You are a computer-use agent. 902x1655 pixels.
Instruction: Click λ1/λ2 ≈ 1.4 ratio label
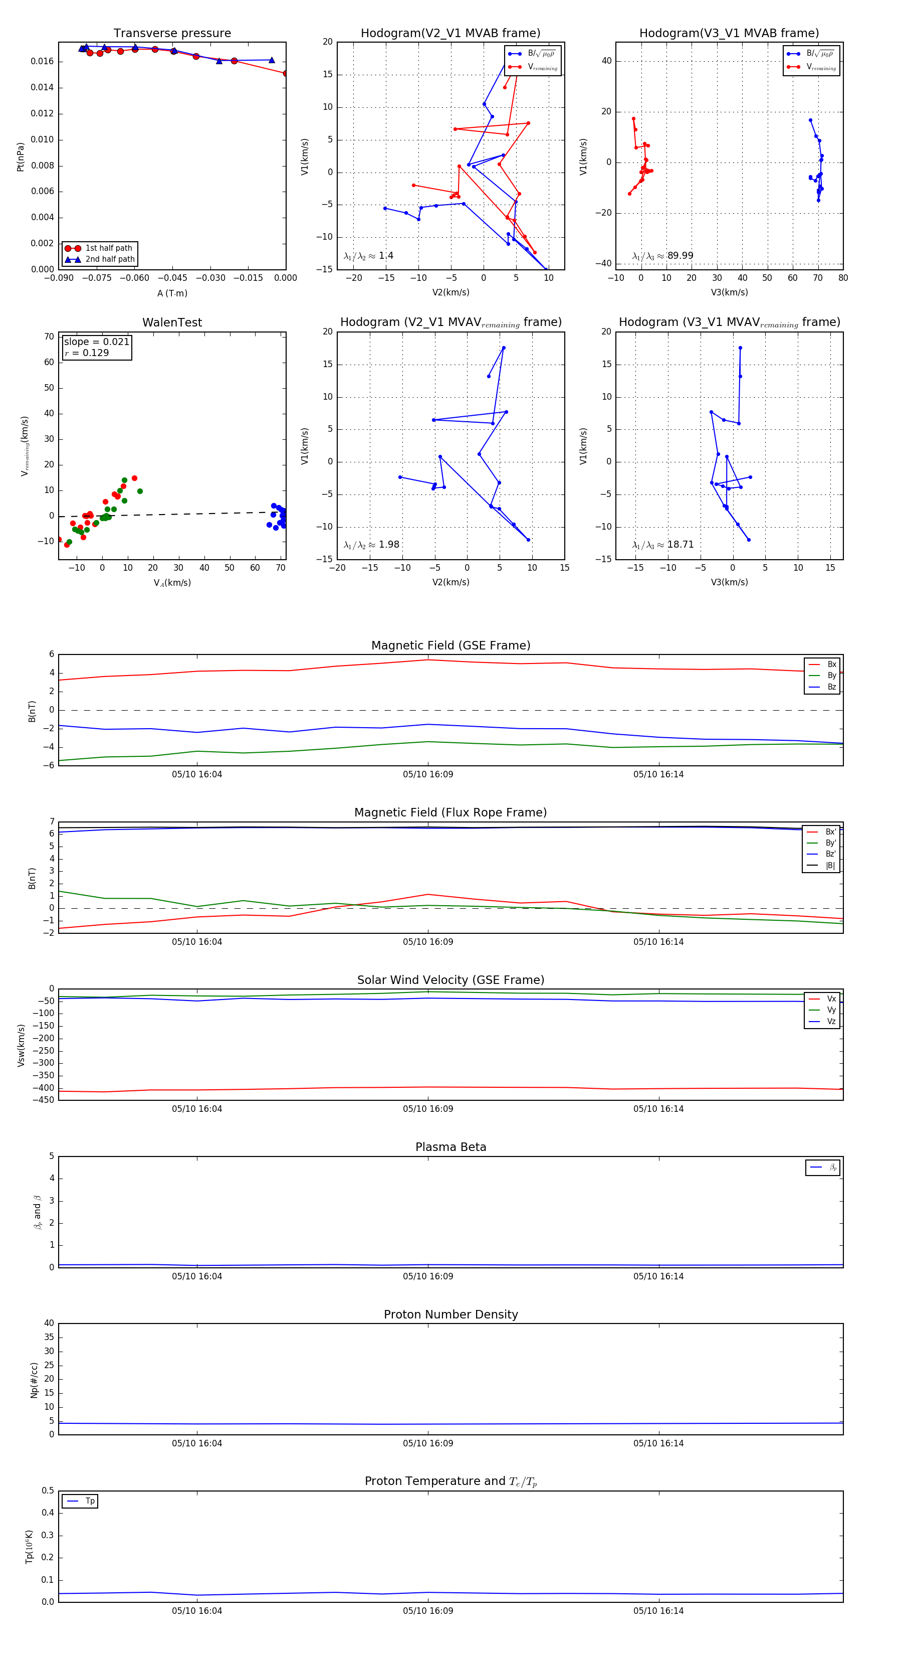click(x=368, y=256)
